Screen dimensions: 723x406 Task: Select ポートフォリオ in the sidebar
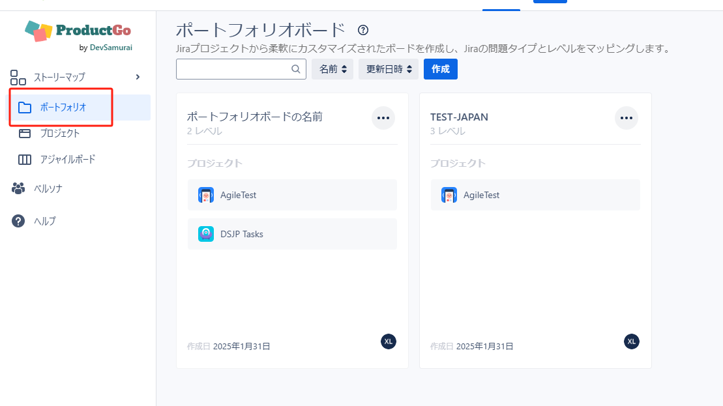pyautogui.click(x=63, y=108)
